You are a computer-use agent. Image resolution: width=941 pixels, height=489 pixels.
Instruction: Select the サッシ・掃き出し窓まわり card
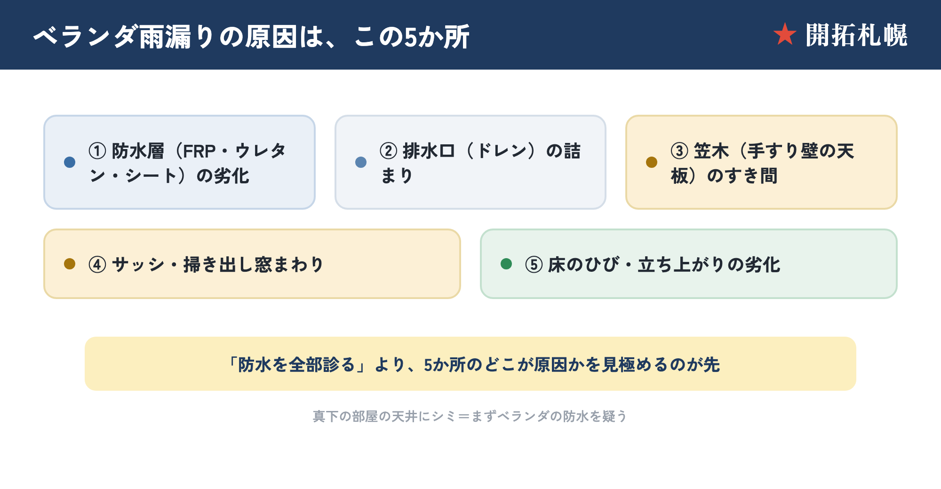(x=252, y=264)
